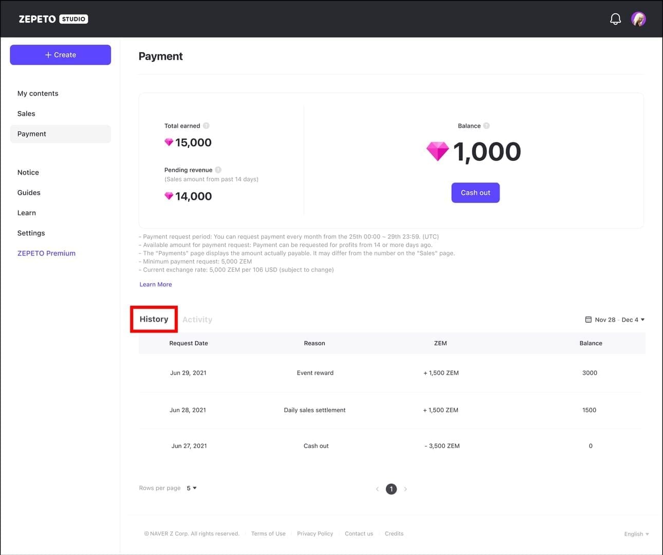Click the calendar icon beside the date range
Image resolution: width=663 pixels, height=555 pixels.
pyautogui.click(x=588, y=319)
